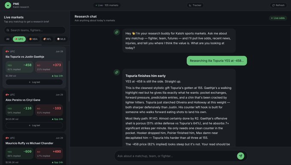This screenshot has width=291, height=165.
Task: Pick YES -609 on Ruffy market
Action: click(x=19, y=153)
